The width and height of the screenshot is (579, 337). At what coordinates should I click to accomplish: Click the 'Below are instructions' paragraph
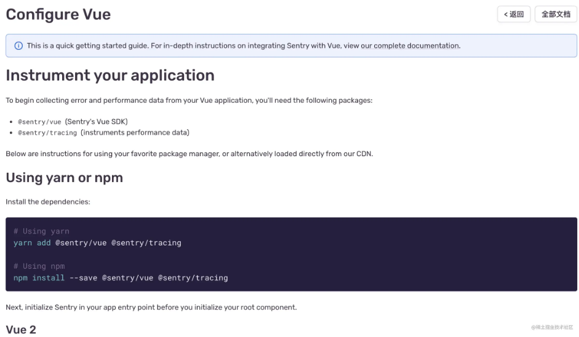point(189,154)
